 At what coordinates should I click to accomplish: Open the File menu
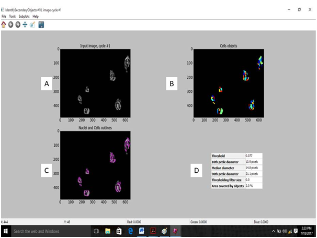coord(4,17)
